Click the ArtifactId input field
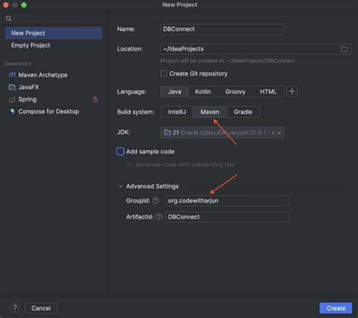The width and height of the screenshot is (358, 318). [x=227, y=217]
